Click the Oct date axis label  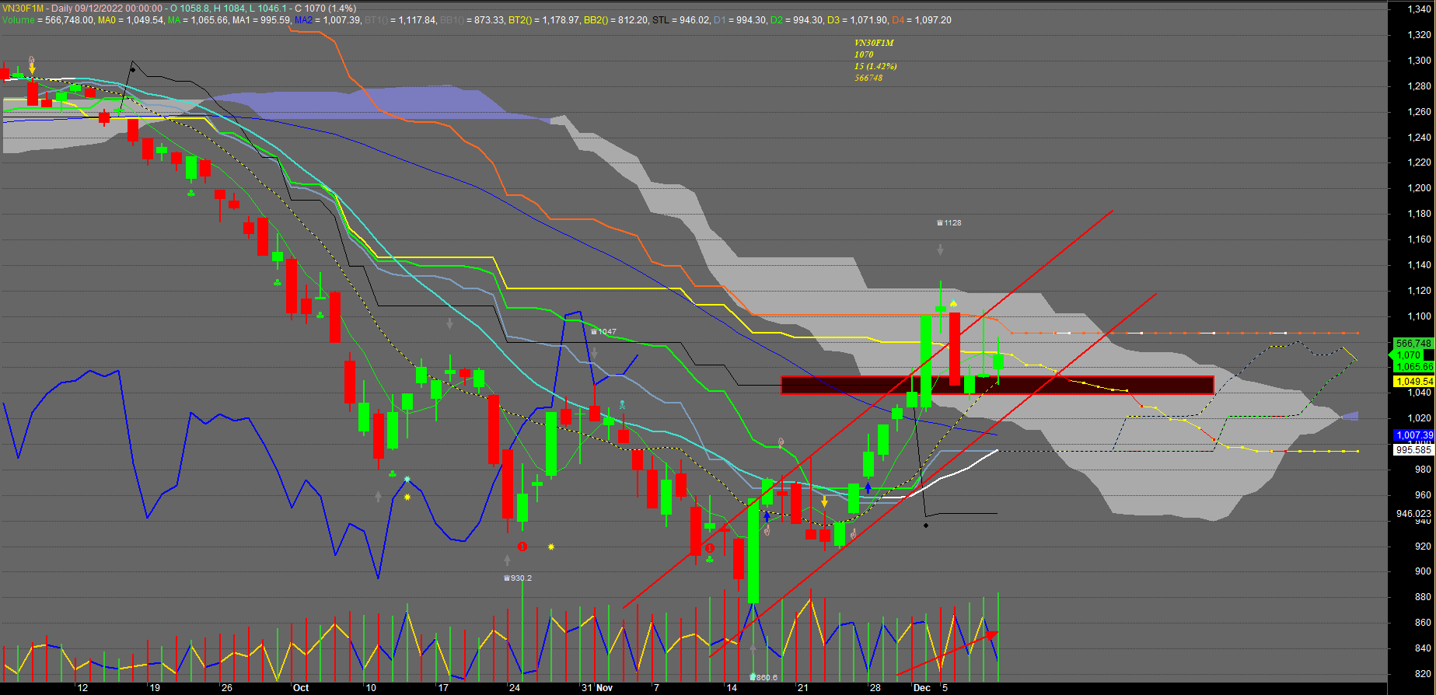[301, 688]
